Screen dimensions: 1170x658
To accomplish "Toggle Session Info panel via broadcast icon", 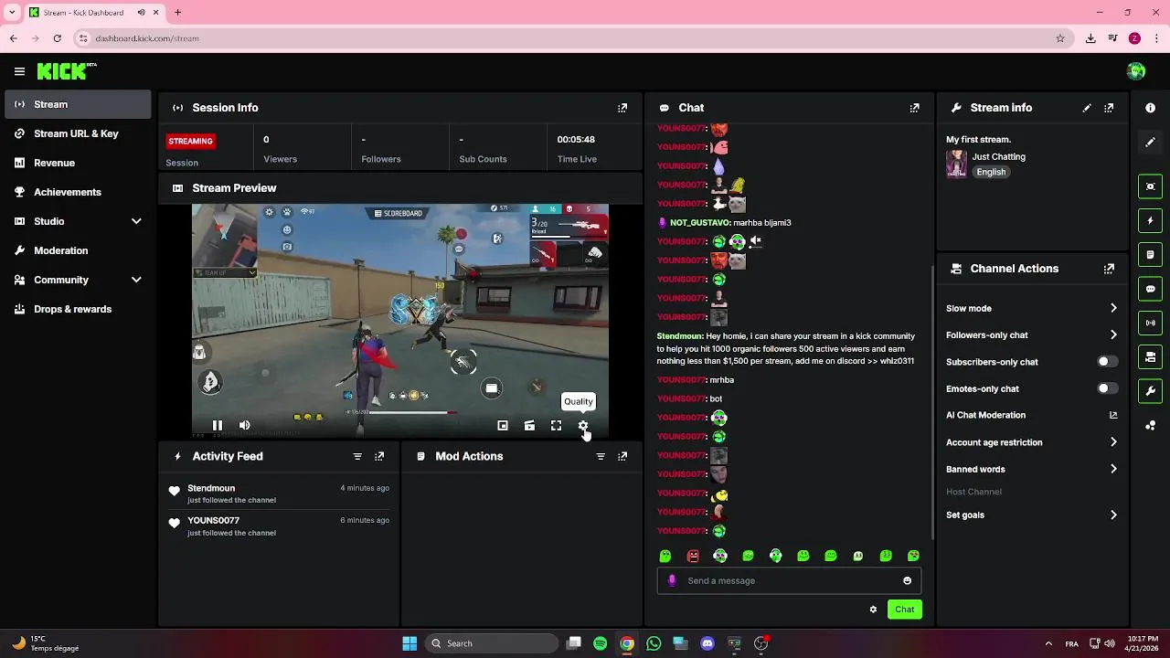I will pyautogui.click(x=1150, y=323).
